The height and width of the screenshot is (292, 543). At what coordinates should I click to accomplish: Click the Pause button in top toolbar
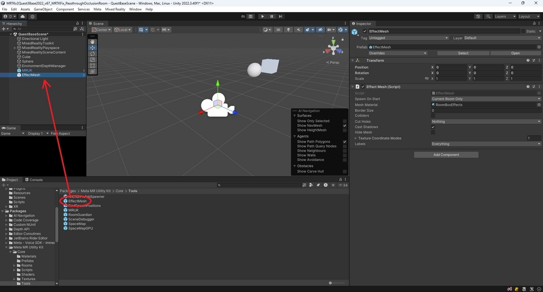(271, 16)
